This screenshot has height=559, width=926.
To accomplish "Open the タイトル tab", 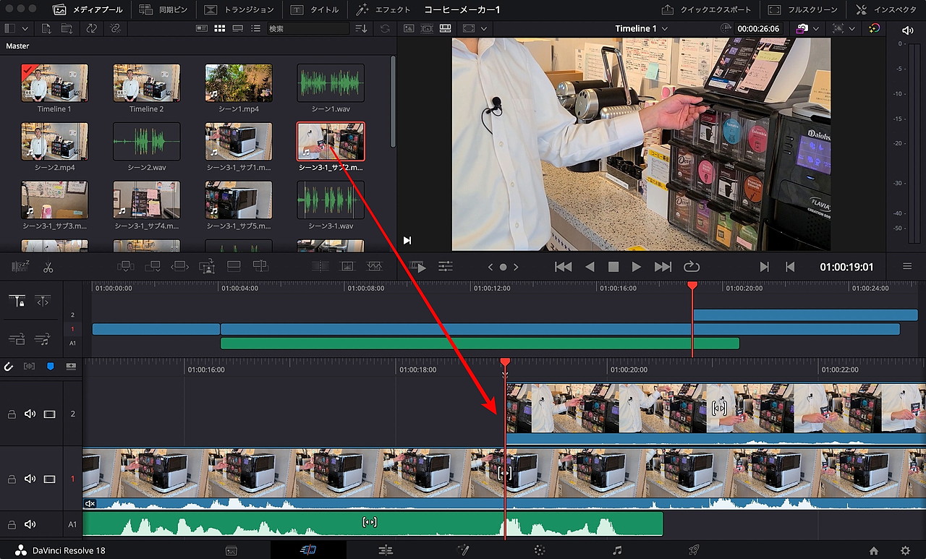I will [x=314, y=9].
